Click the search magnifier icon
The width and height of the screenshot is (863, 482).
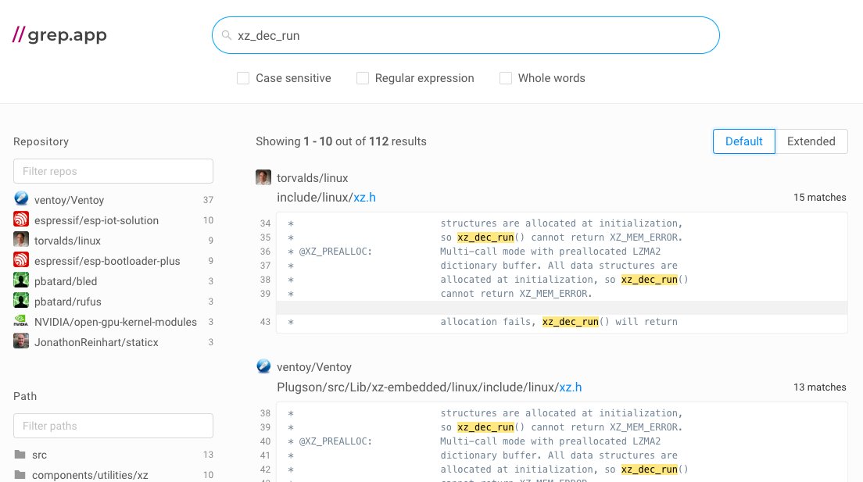pyautogui.click(x=226, y=35)
